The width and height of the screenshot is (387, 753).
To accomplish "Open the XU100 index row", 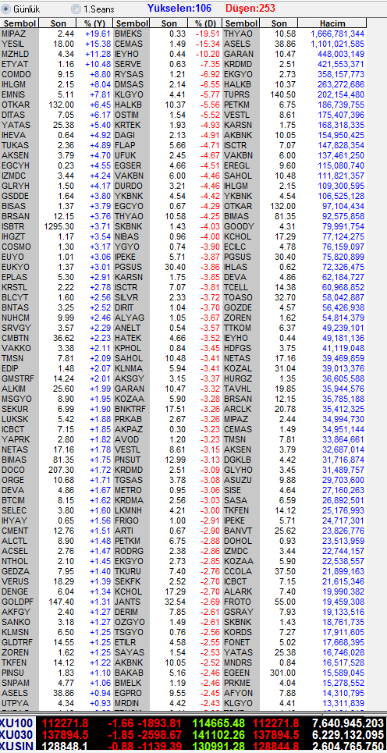I will click(x=193, y=723).
